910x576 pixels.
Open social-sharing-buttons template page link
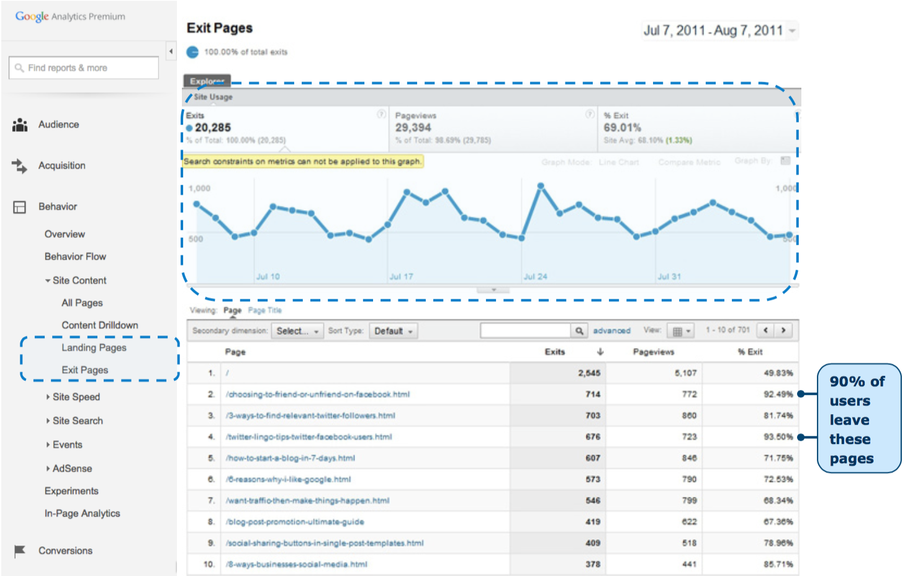pos(325,543)
